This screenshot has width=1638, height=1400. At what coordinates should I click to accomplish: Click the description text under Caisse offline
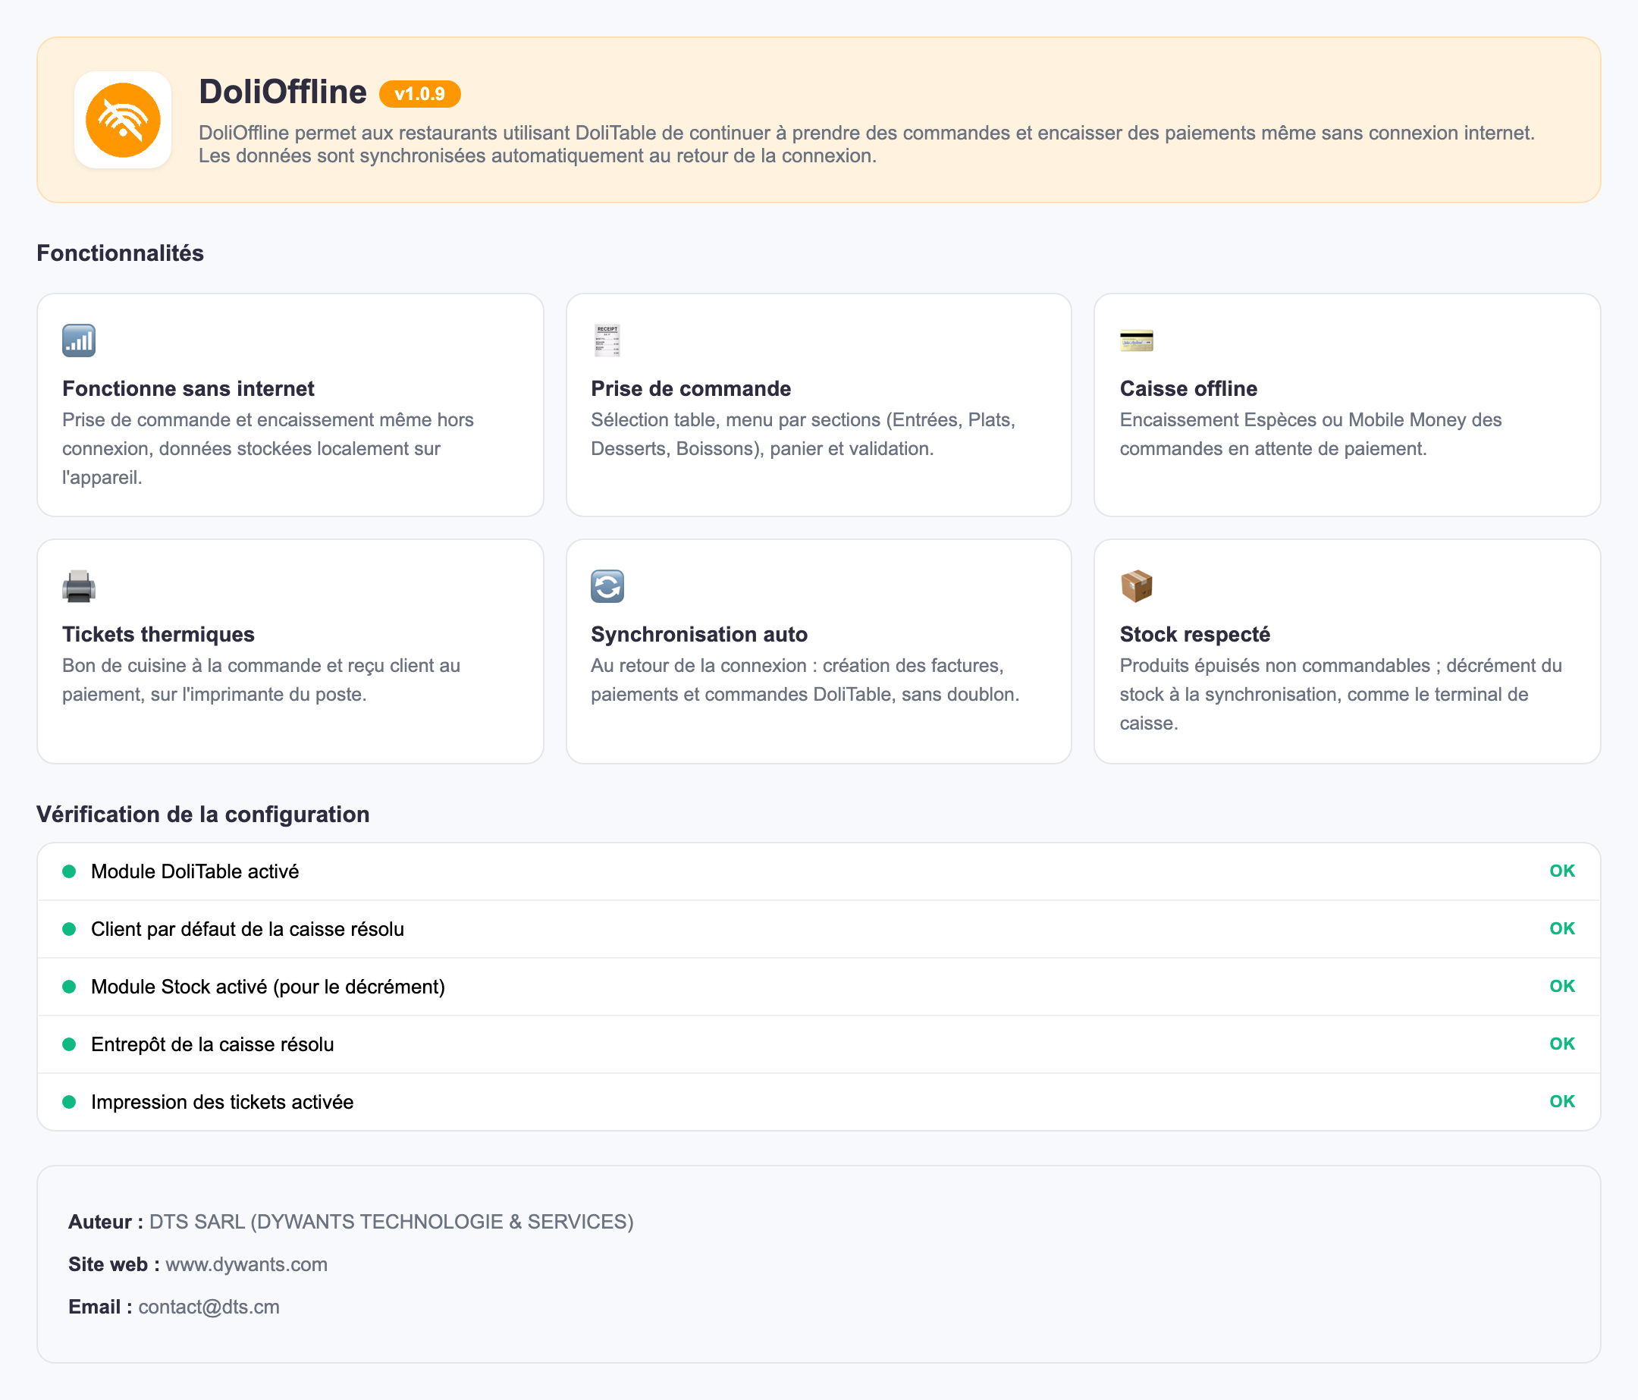pos(1310,434)
